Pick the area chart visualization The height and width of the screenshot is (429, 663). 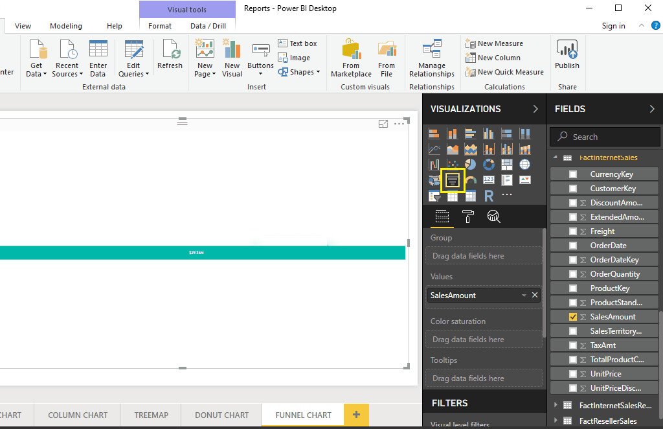(x=453, y=149)
